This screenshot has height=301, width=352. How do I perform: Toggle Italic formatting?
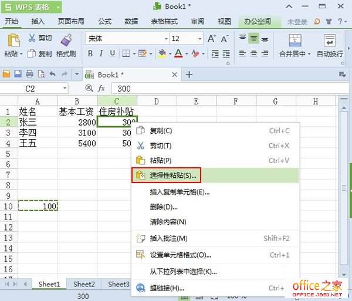pyautogui.click(x=101, y=53)
